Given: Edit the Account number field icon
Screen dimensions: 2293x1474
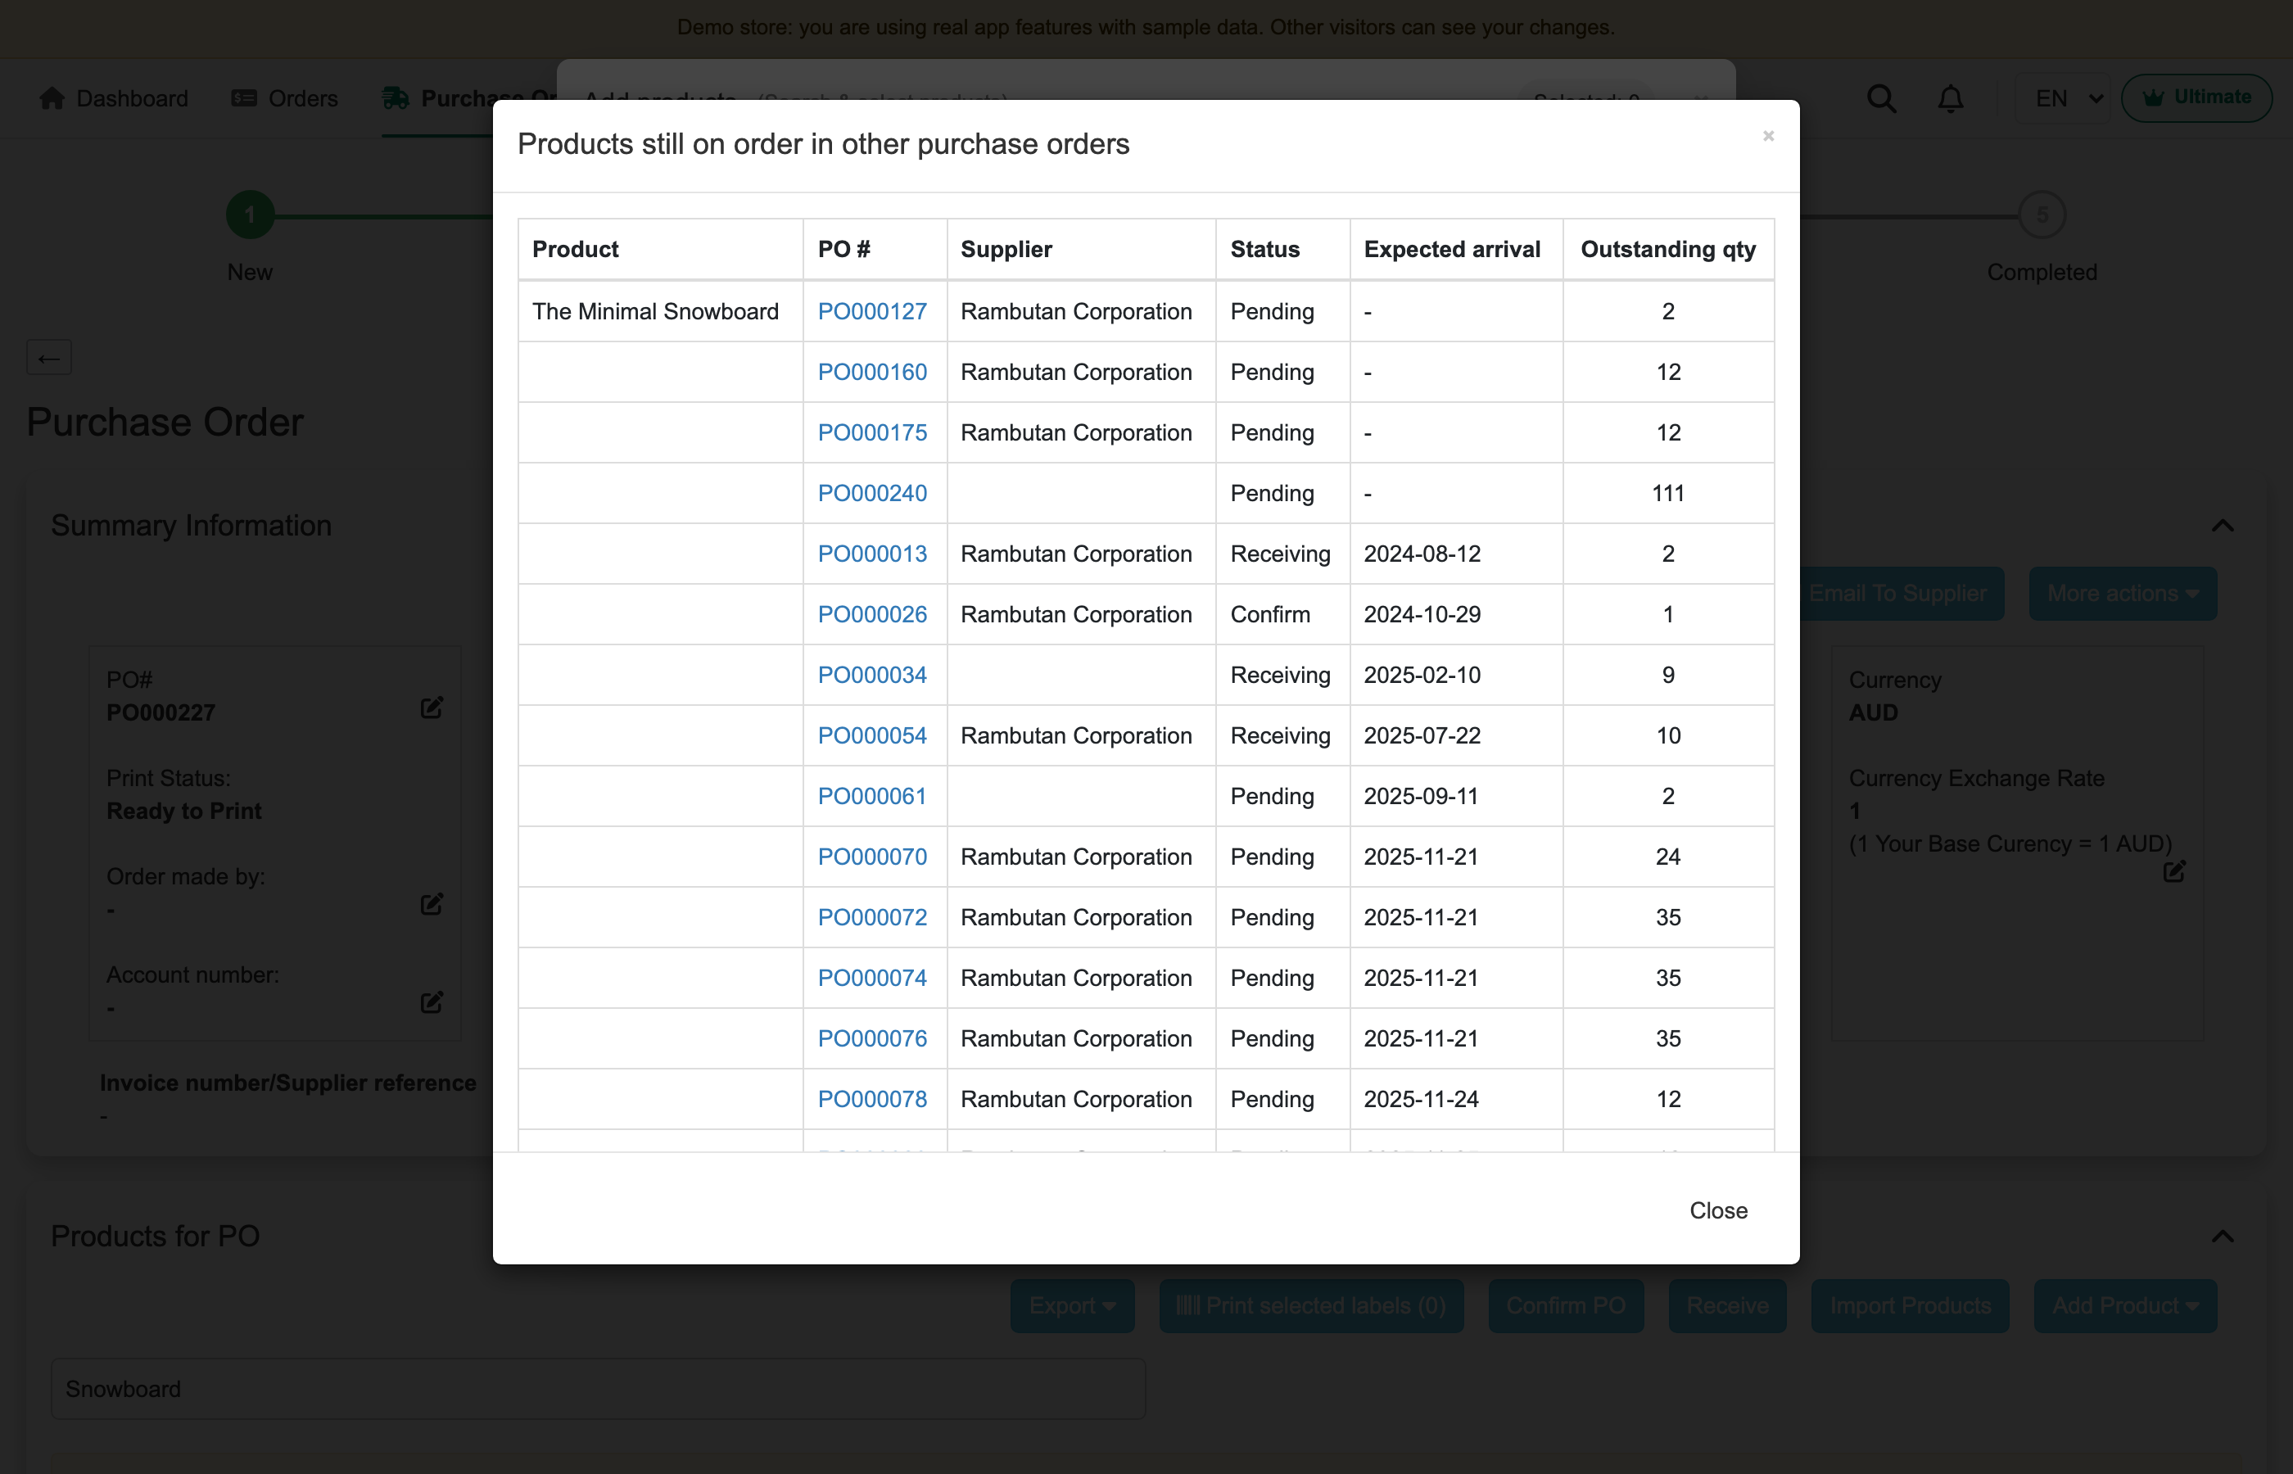Looking at the screenshot, I should click(x=432, y=1002).
